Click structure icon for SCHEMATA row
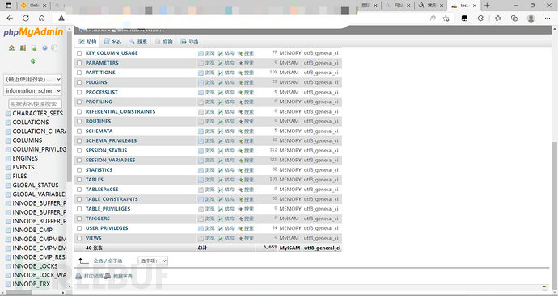Viewport: 558px width, 296px height. [220, 131]
